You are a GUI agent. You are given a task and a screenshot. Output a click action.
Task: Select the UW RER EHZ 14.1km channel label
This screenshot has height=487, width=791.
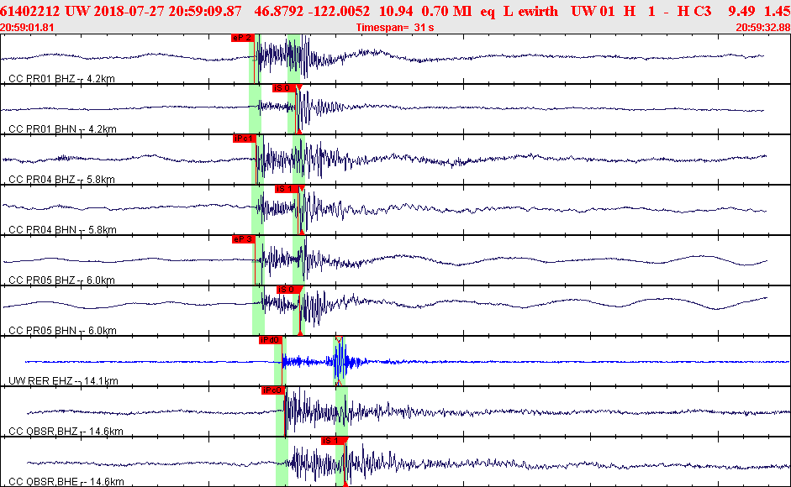tap(64, 381)
